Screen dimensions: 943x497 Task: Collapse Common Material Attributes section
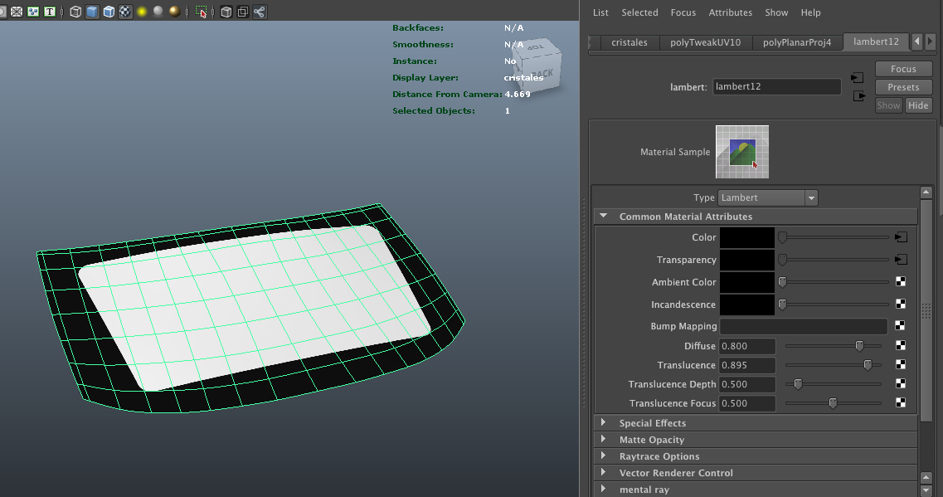pyautogui.click(x=604, y=217)
